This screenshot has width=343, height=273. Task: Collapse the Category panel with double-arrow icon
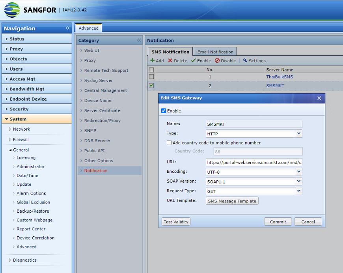139,40
